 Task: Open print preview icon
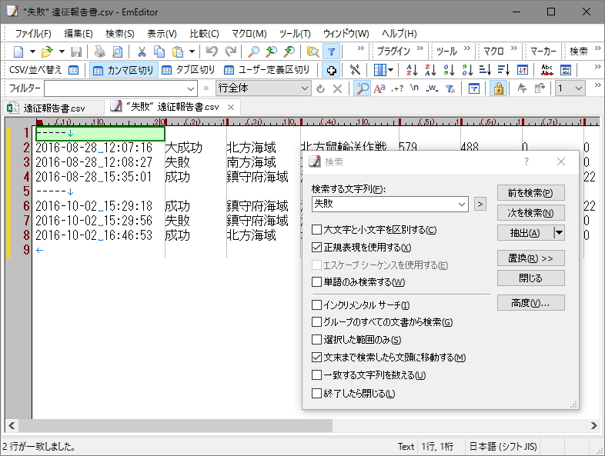pos(117,52)
